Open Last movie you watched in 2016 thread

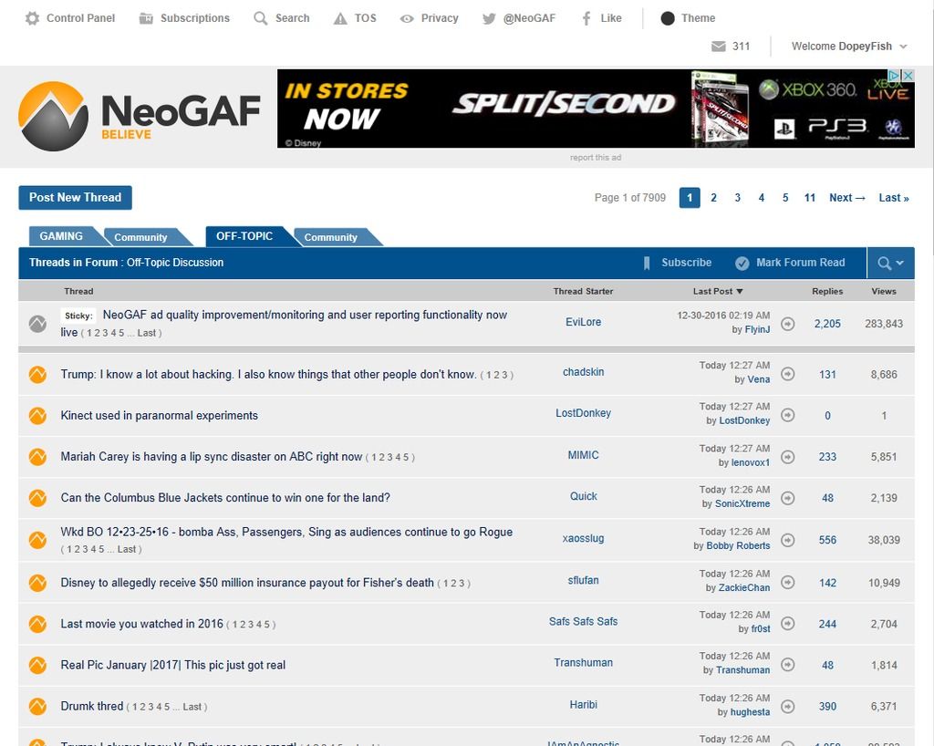point(141,624)
